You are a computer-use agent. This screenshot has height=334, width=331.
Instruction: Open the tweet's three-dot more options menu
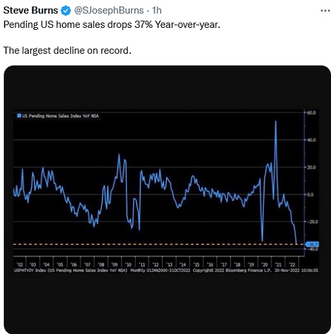[x=325, y=11]
